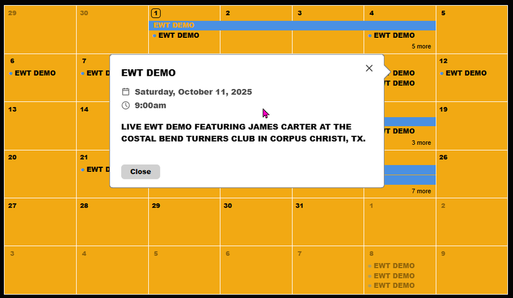This screenshot has width=513, height=298.
Task: Show the "3 more" events link
Action: [421, 143]
